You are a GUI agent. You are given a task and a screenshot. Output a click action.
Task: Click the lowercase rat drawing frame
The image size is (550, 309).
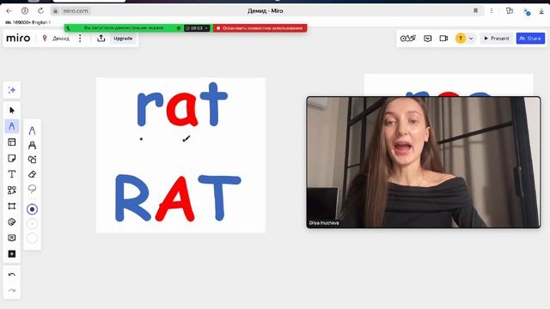[182, 105]
